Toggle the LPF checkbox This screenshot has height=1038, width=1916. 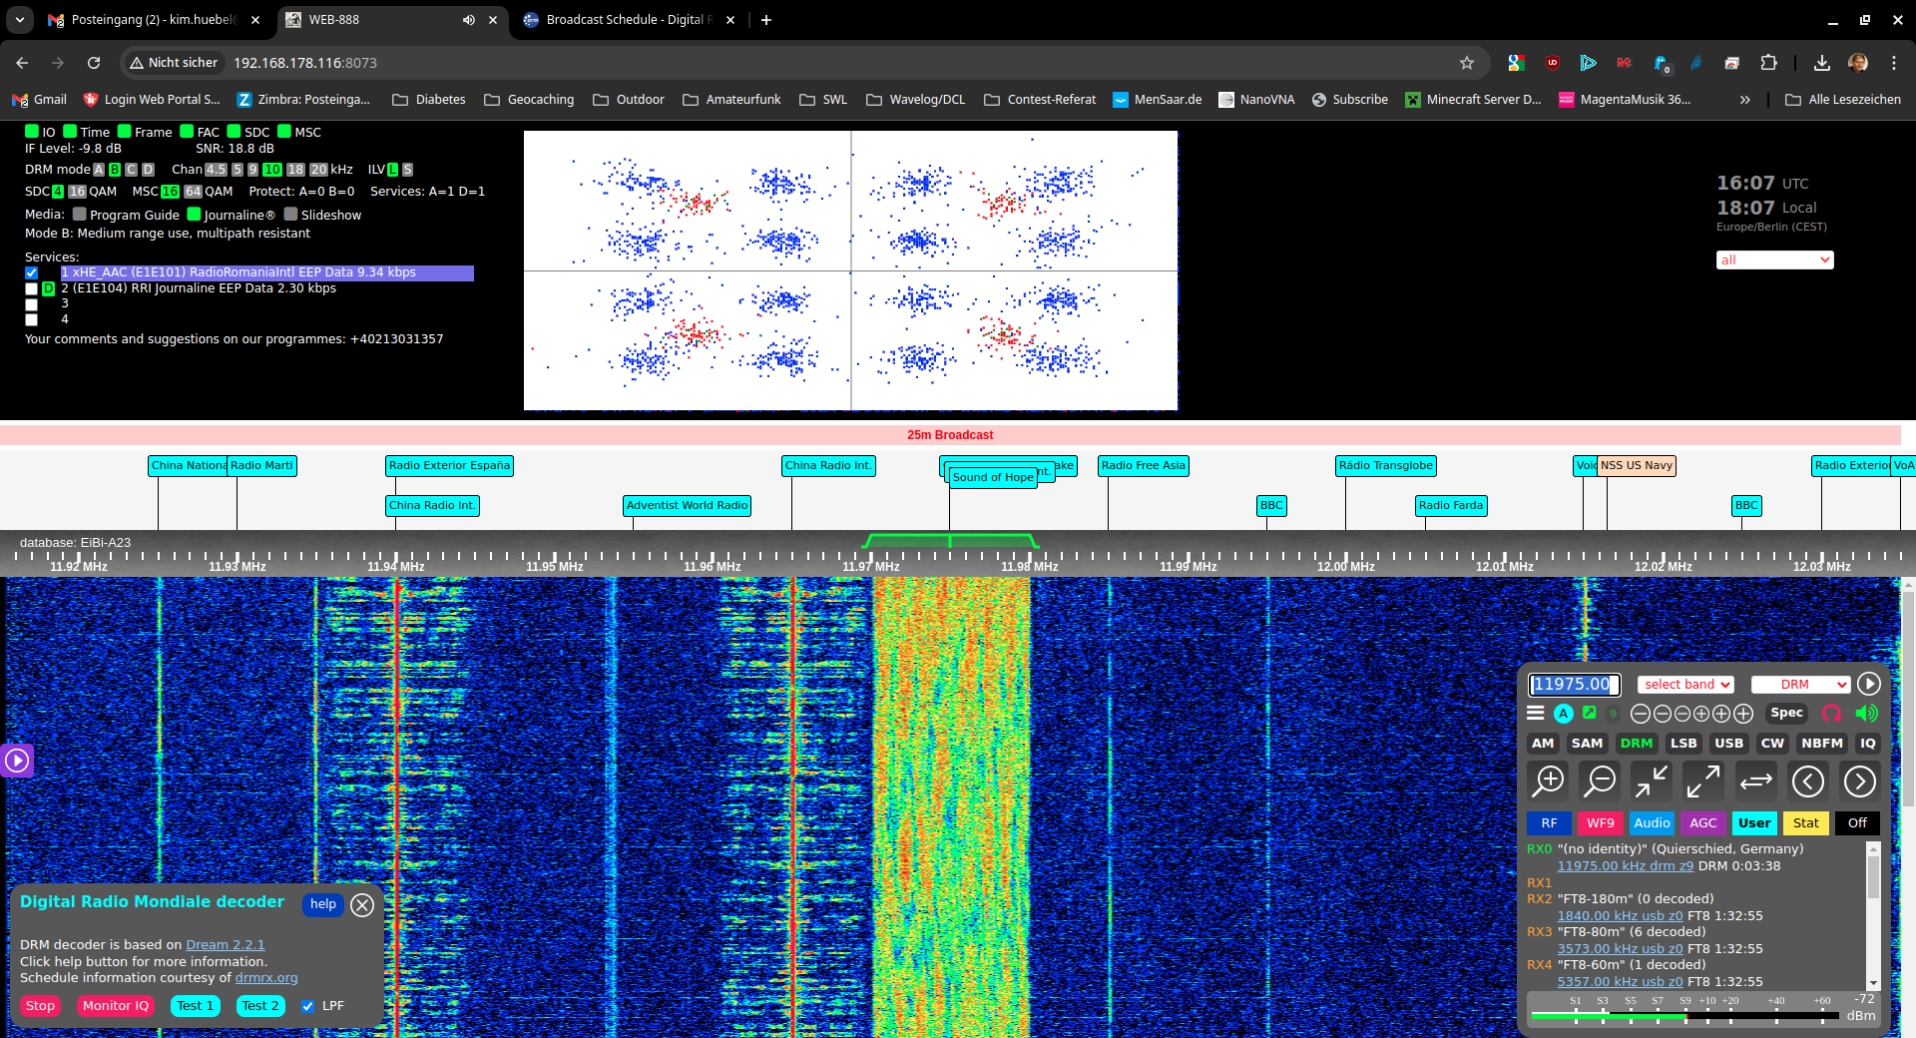(x=308, y=1006)
